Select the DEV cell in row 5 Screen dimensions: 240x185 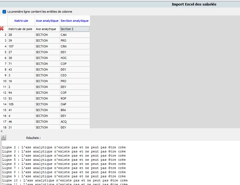coord(74,52)
